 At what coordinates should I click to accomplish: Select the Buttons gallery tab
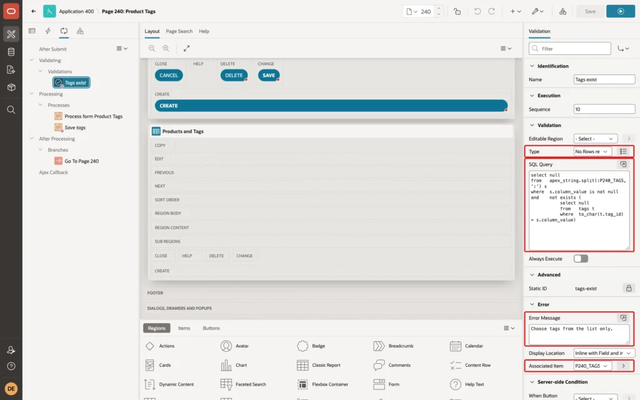[x=211, y=328]
